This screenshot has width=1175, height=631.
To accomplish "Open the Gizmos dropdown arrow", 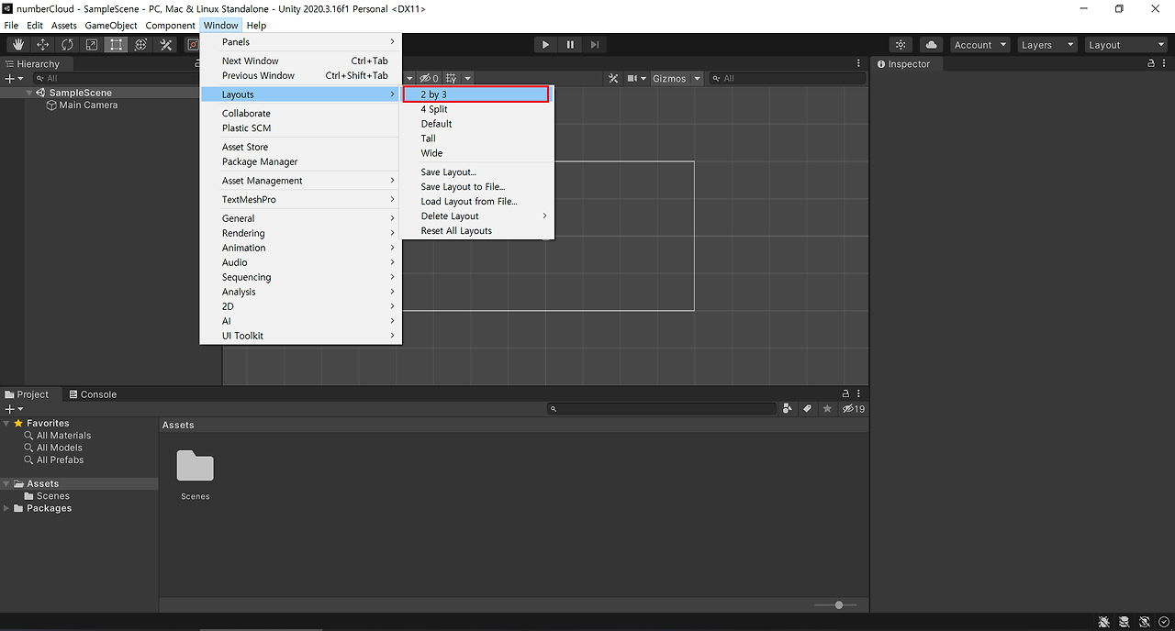I will (x=697, y=79).
